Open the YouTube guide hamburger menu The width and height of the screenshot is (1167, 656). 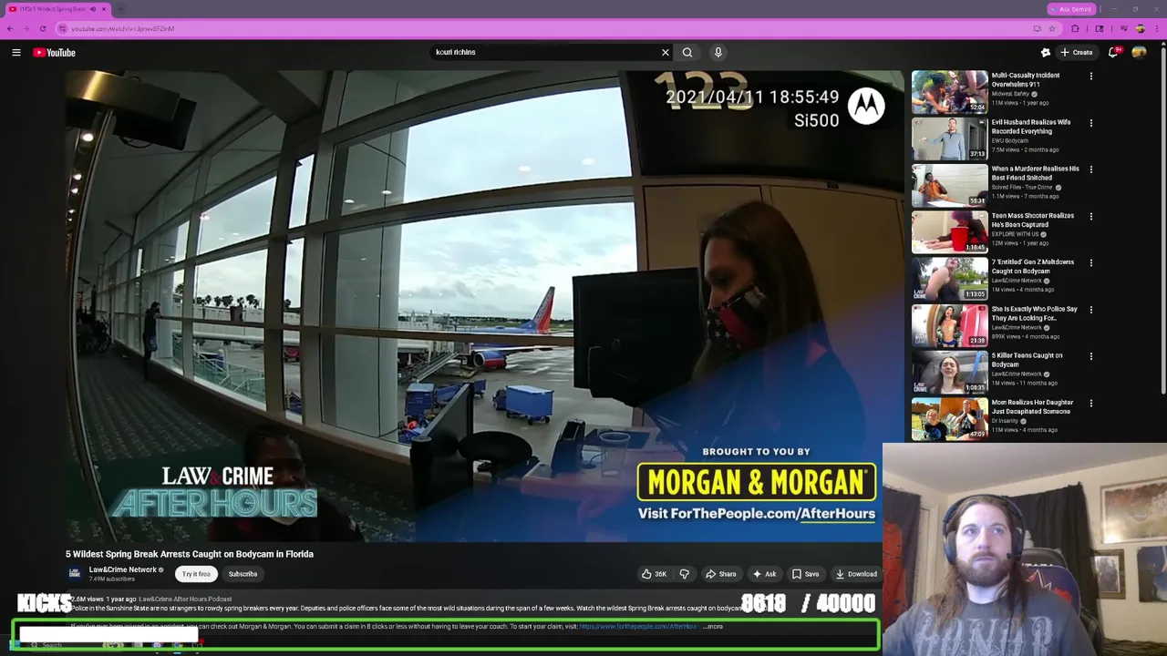pyautogui.click(x=16, y=52)
